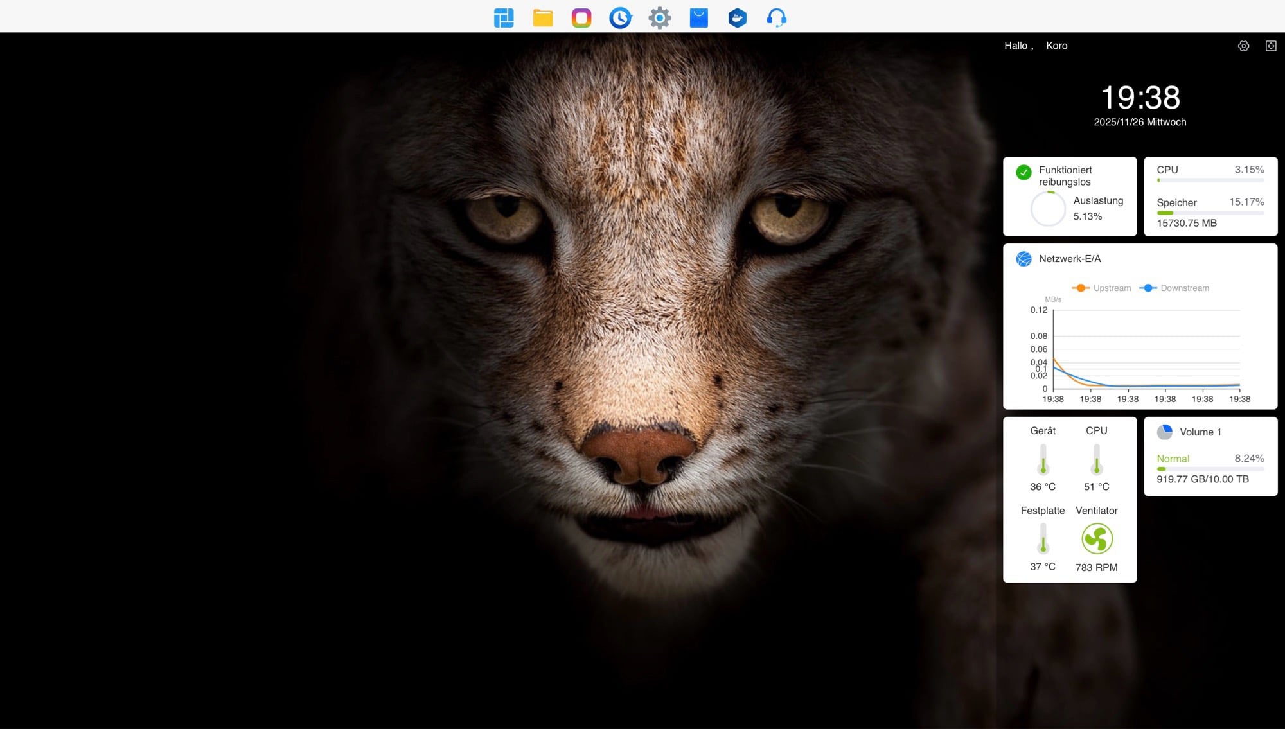Click the Netzwerk-E/A globe icon
The height and width of the screenshot is (729, 1285).
[1024, 259]
